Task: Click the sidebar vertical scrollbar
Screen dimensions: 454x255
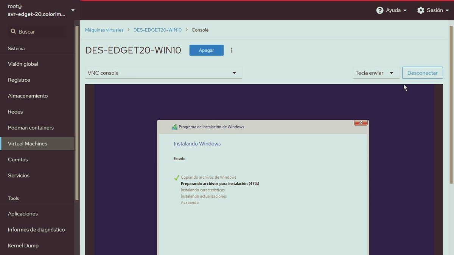Action: 77,113
